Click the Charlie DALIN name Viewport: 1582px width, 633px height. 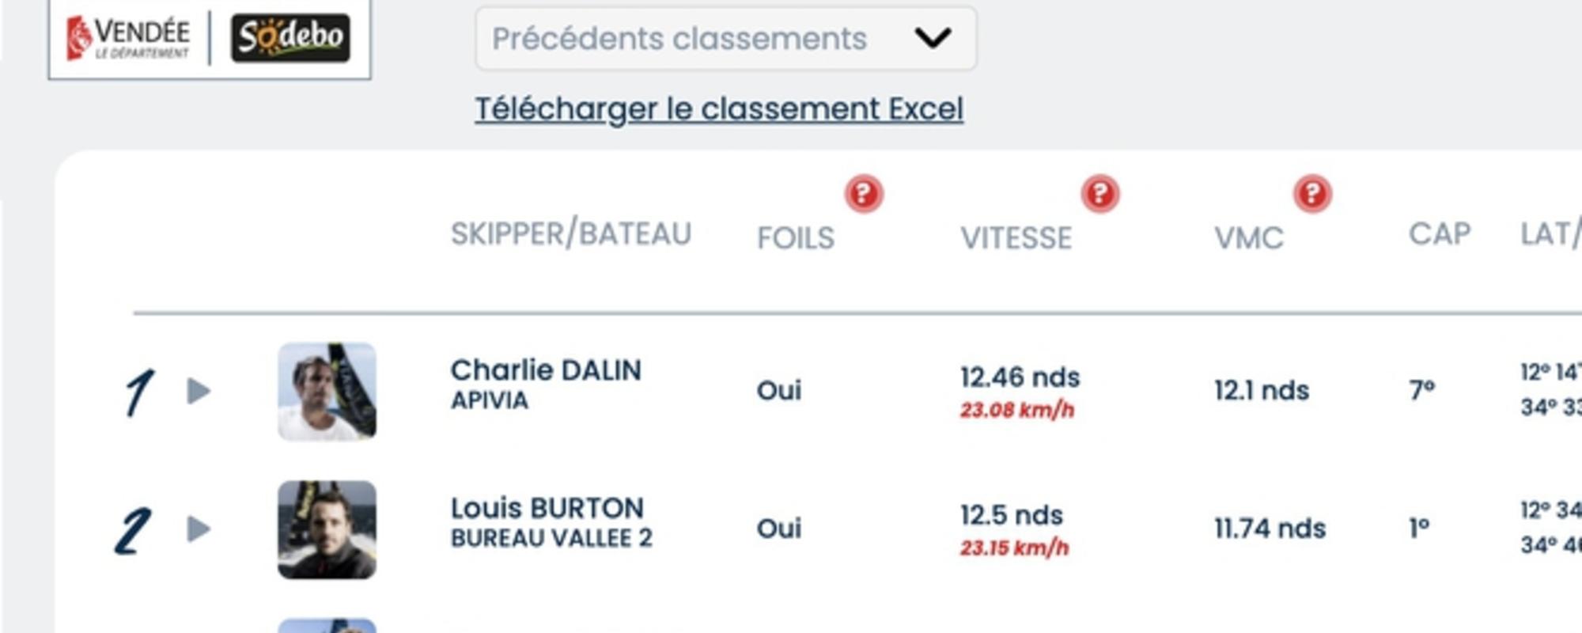pos(546,370)
